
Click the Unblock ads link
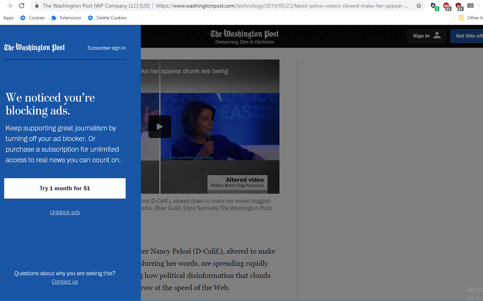coord(65,212)
